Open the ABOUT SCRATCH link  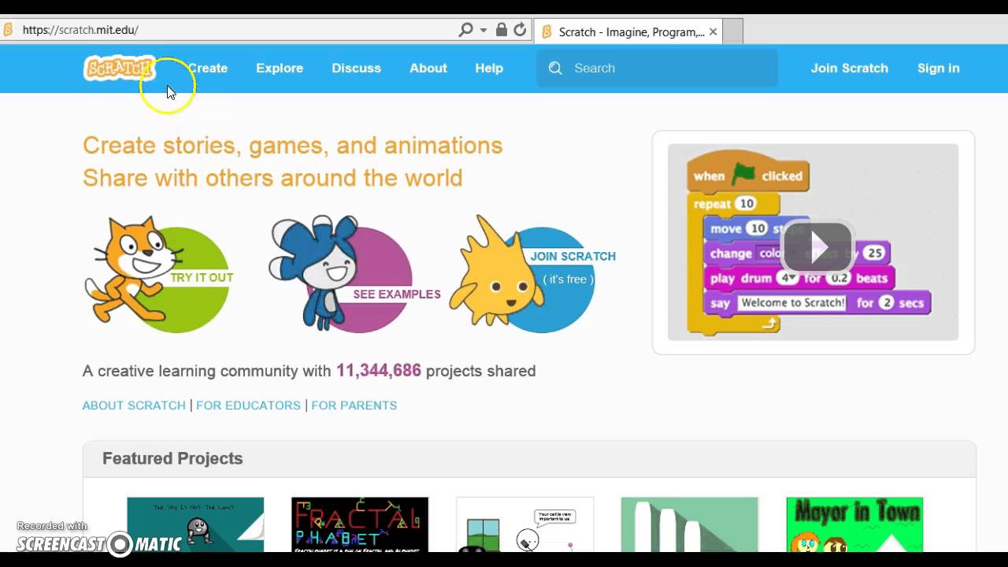click(134, 406)
